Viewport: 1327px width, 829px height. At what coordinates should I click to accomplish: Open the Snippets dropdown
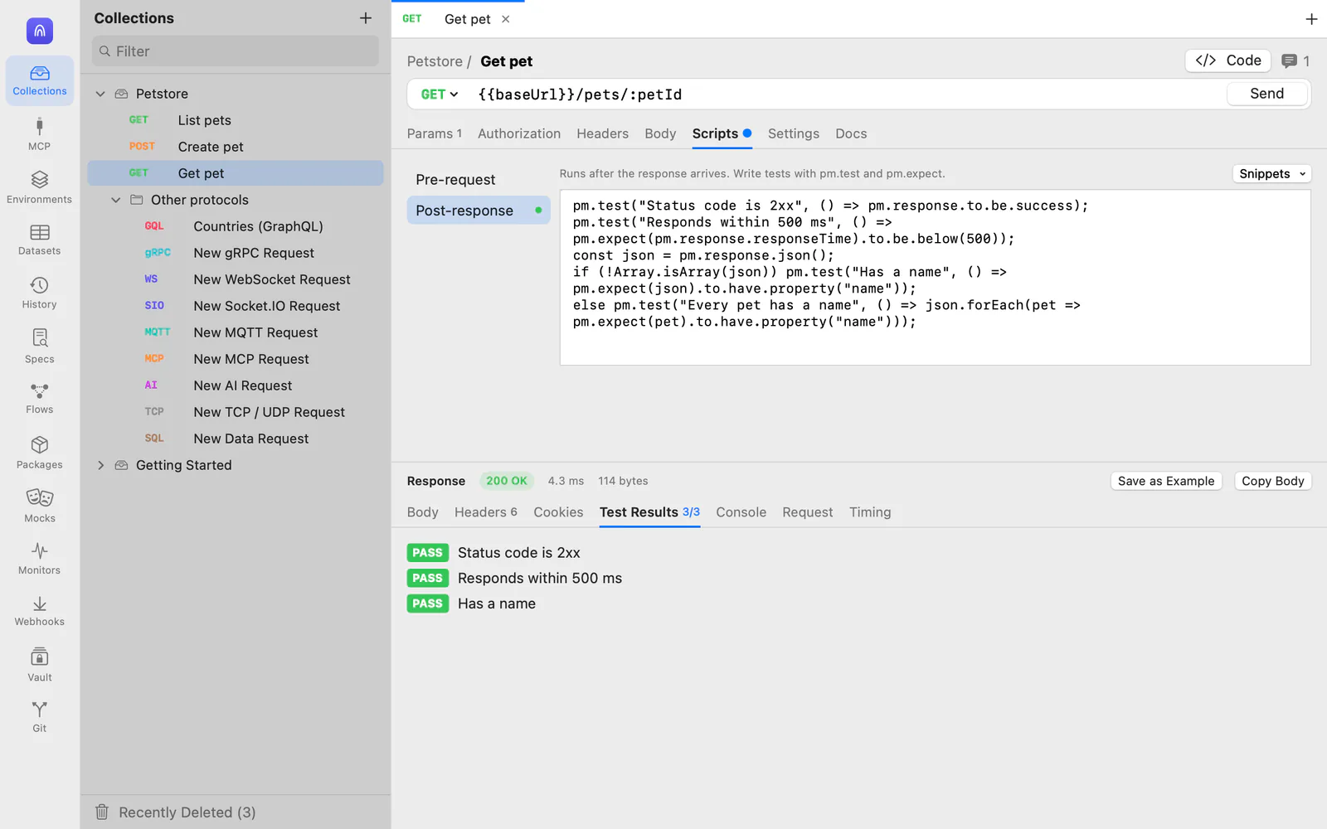[1271, 174]
